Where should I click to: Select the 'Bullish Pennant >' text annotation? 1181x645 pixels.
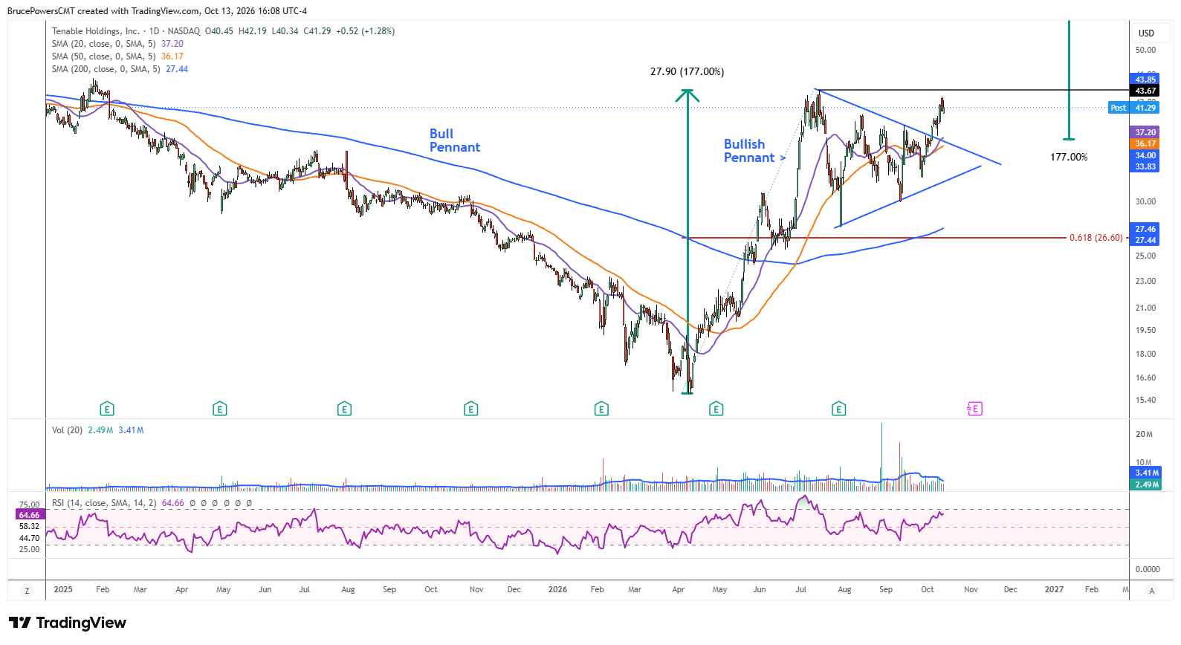coord(754,151)
